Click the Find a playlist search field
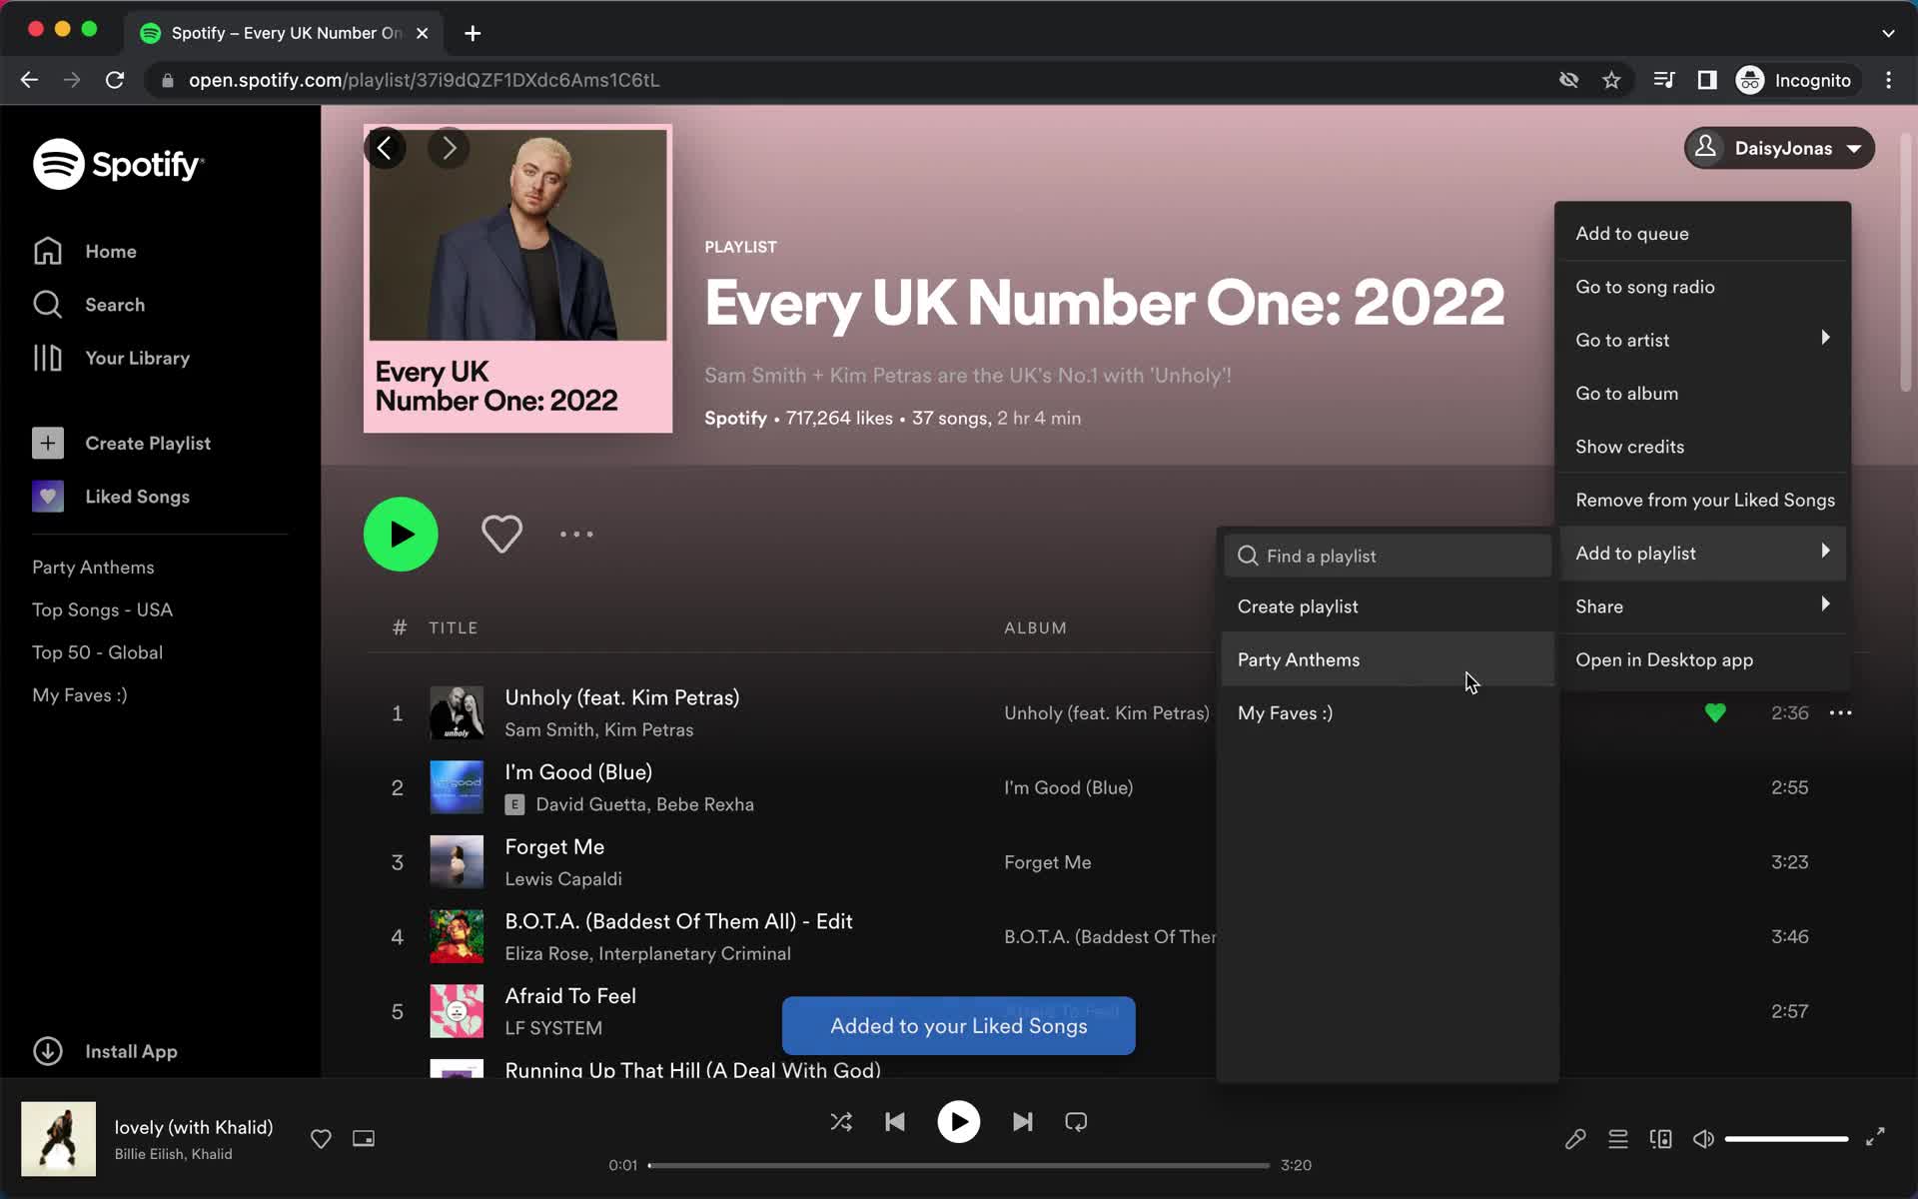Screen dimensions: 1918x1199 (1392, 554)
